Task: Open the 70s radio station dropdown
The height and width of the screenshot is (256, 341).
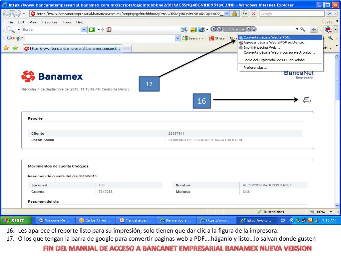Action: point(243,29)
